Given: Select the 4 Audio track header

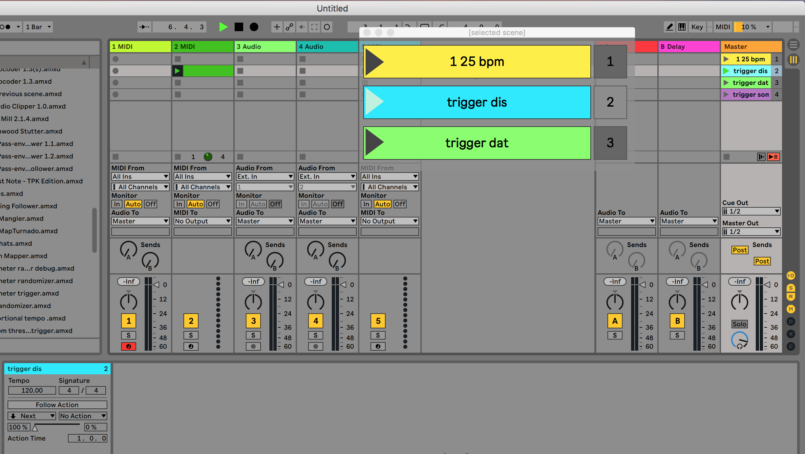Looking at the screenshot, I should [327, 47].
